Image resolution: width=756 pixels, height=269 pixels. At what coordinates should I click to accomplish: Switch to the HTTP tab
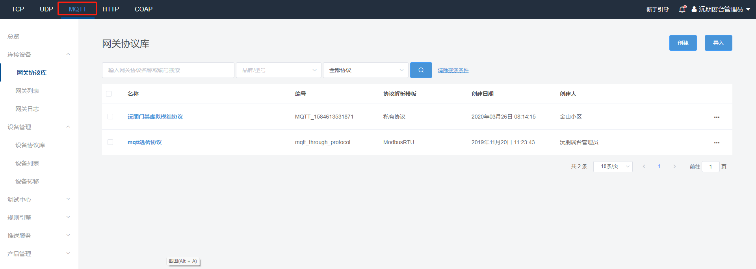coord(110,9)
